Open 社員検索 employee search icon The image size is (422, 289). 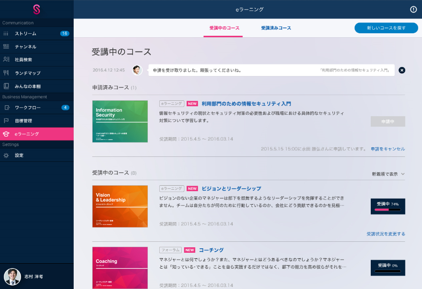pos(6,60)
